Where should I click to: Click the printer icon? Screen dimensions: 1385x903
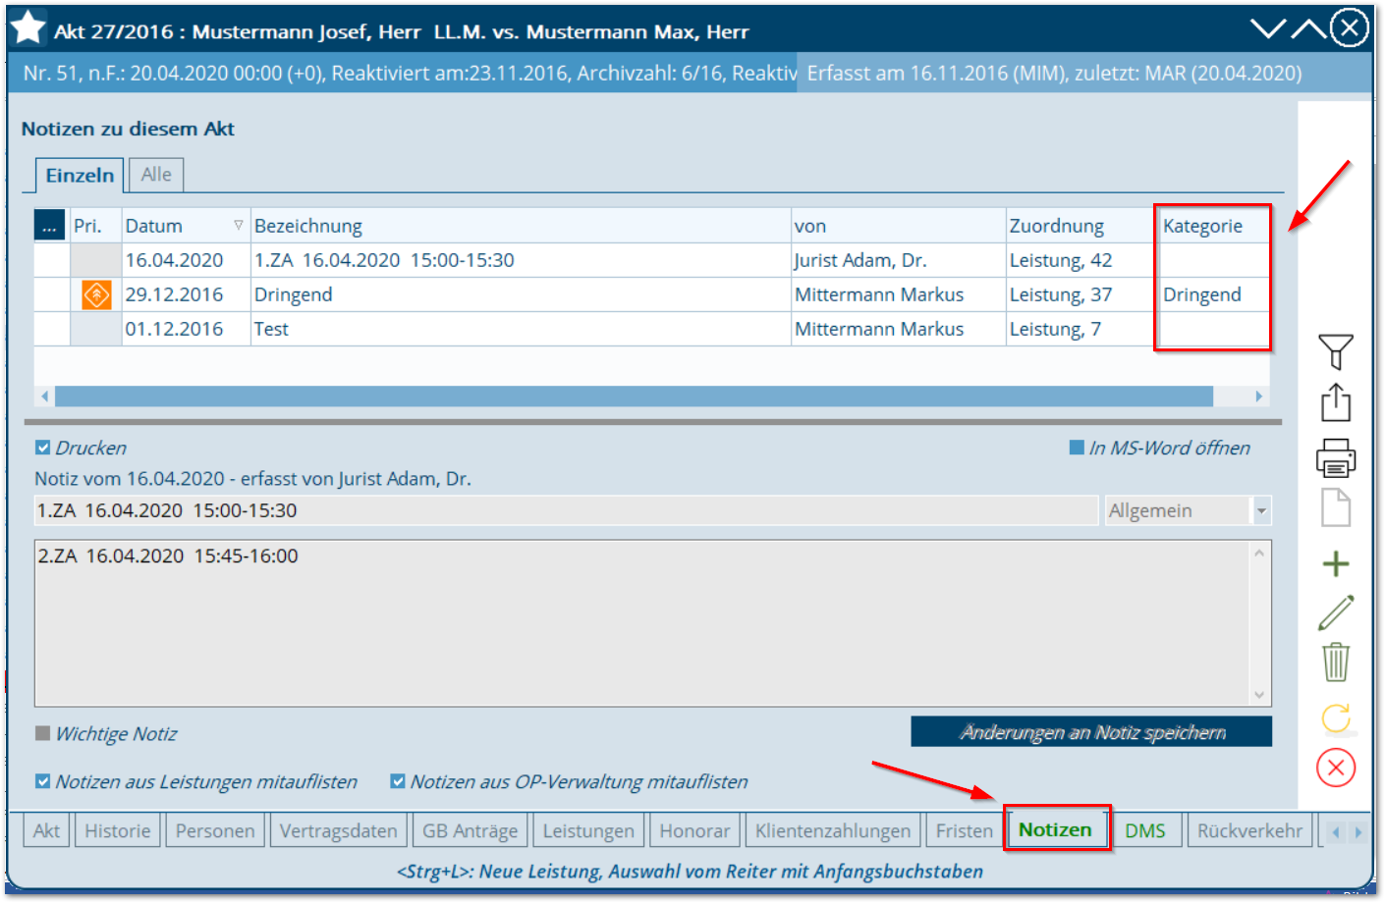pos(1336,457)
